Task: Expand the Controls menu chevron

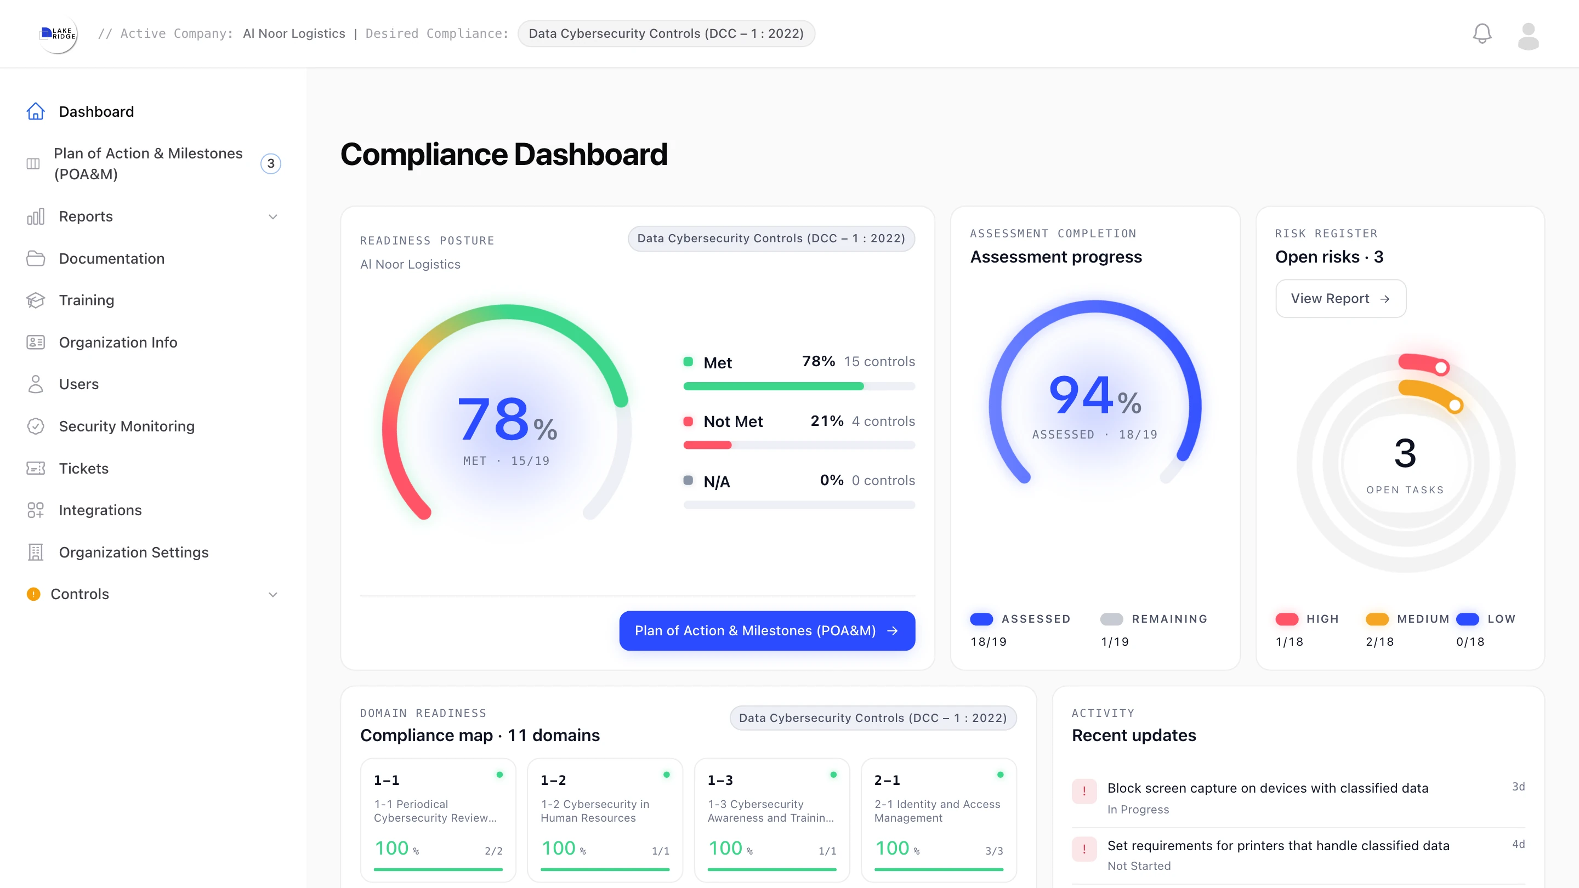Action: point(273,594)
